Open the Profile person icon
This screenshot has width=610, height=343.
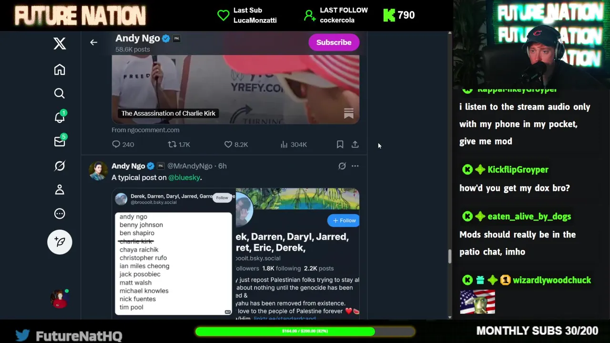[60, 190]
